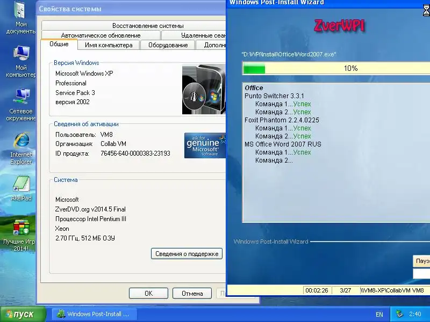Launch the Internet Explorer desktop icon
The height and width of the screenshot is (322, 430).
[x=21, y=148]
